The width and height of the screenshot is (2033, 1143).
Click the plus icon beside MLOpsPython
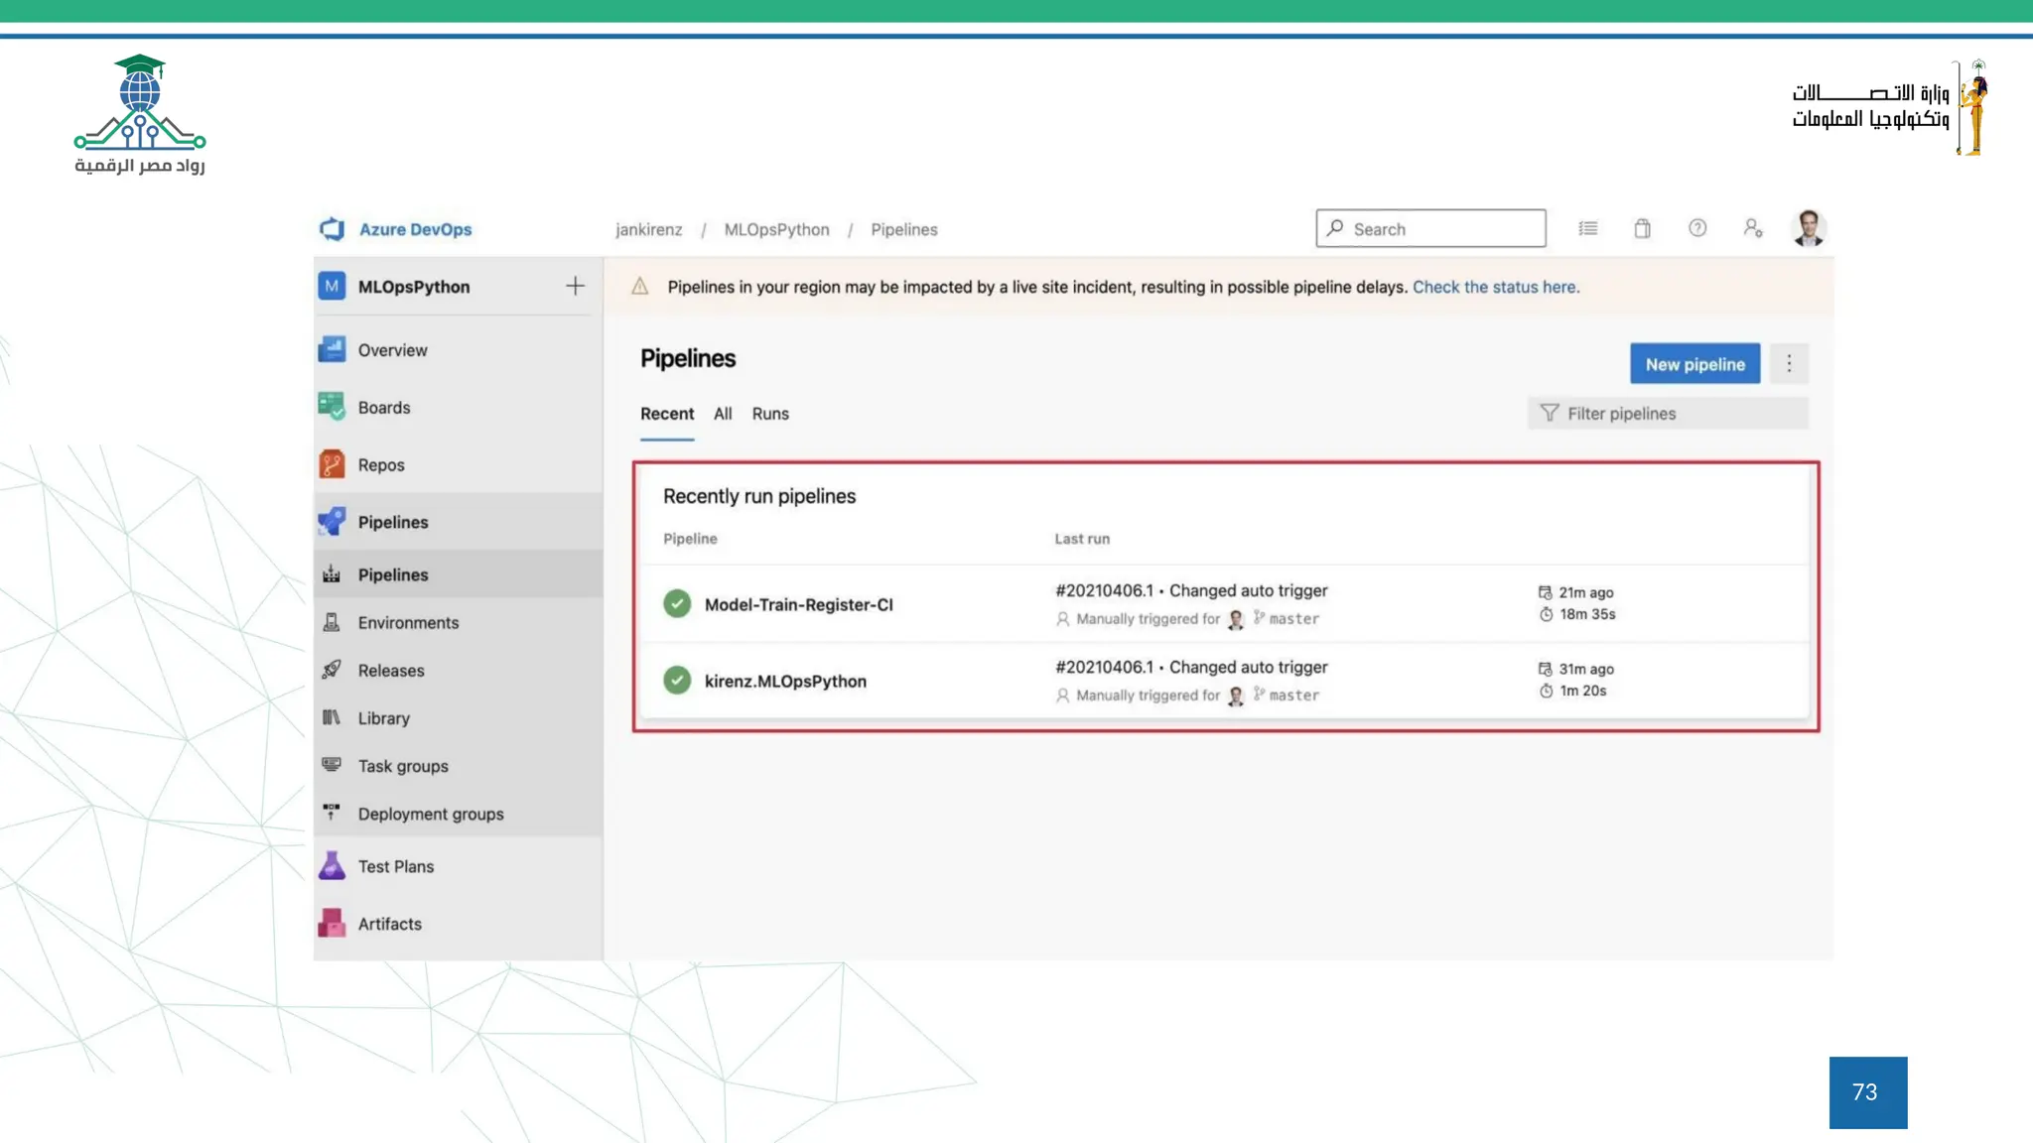(x=575, y=287)
